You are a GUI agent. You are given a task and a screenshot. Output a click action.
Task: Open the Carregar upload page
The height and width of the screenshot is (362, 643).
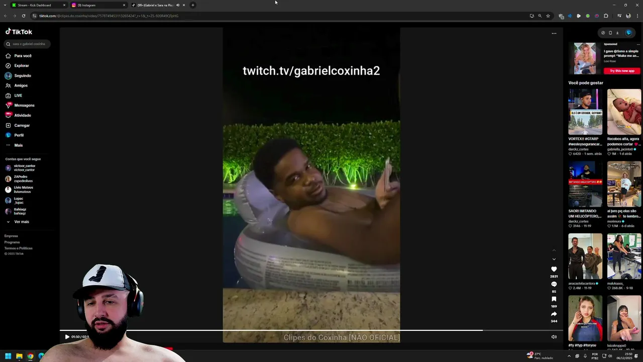point(18,125)
